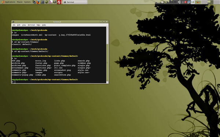Open the Applications menu in the top panel
The width and height of the screenshot is (220, 137).
(x=10, y=2)
